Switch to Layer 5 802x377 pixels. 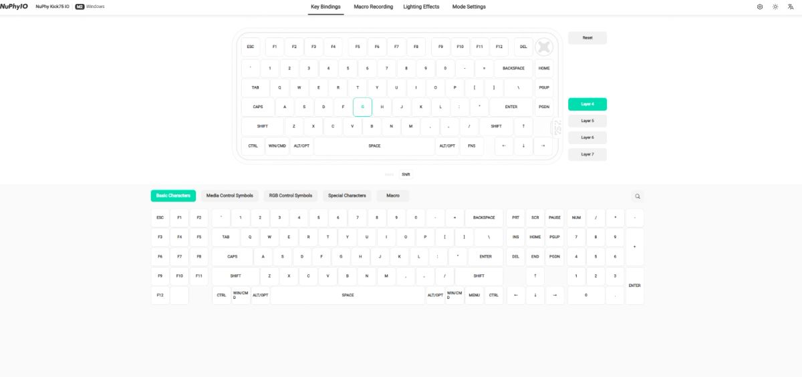pyautogui.click(x=587, y=121)
